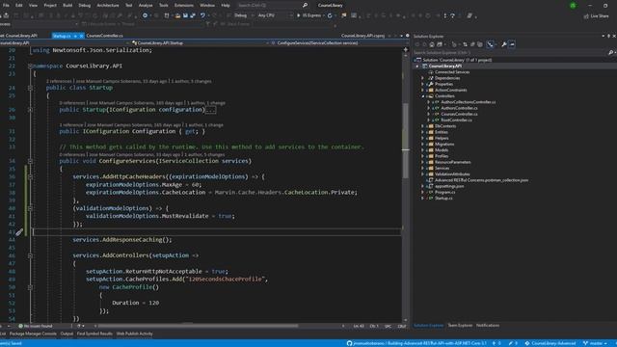Click the split editor icon above scrollbar

pyautogui.click(x=405, y=49)
